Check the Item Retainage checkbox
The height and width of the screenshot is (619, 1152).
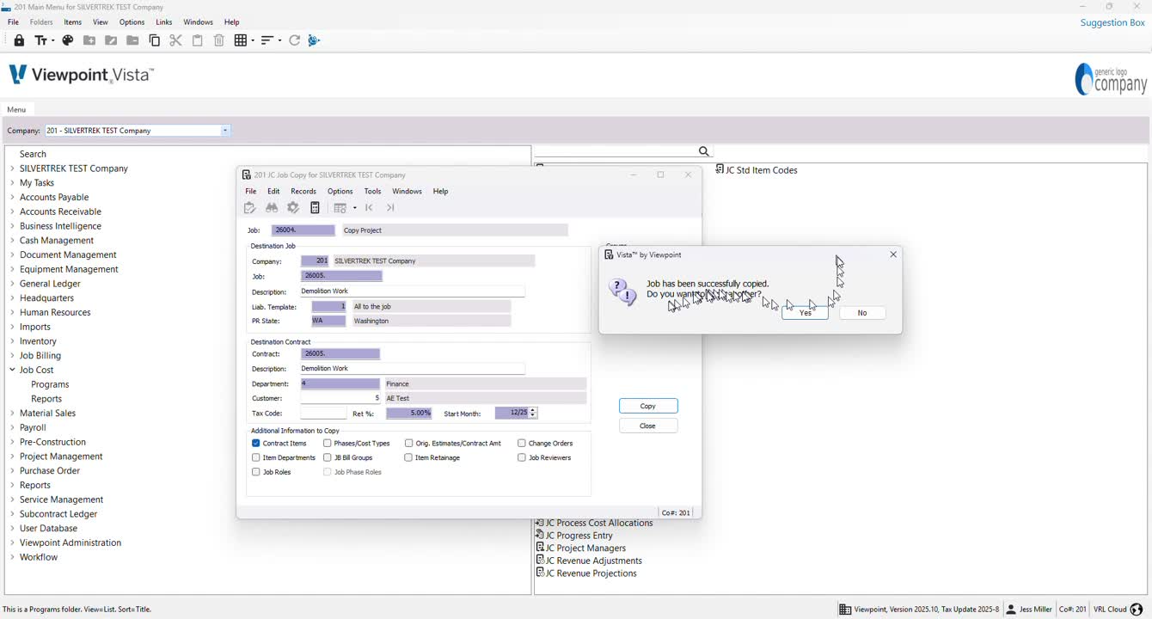[408, 458]
